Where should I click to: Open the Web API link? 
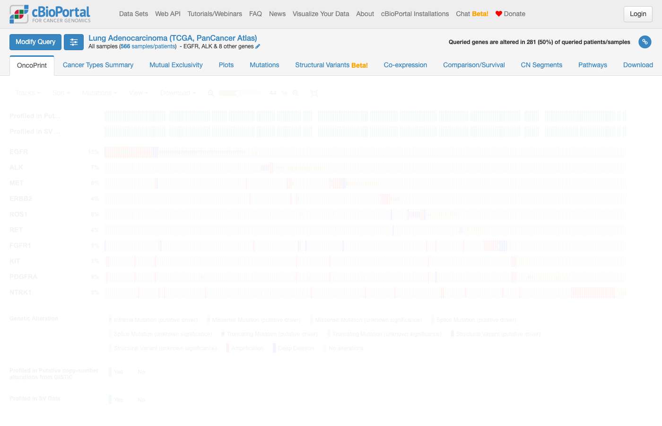(168, 14)
